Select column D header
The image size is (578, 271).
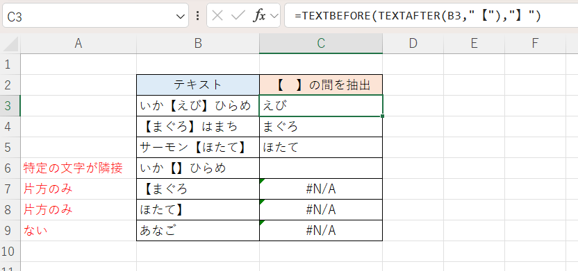(x=413, y=44)
